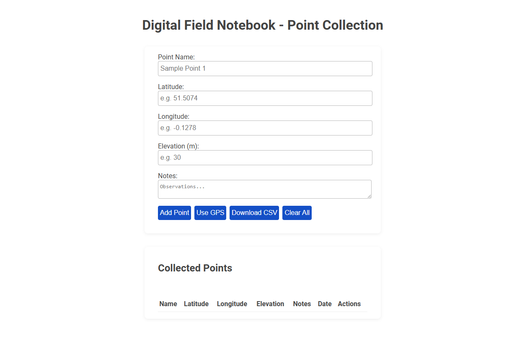Click the Actions column header
The width and height of the screenshot is (522, 353).
pyautogui.click(x=349, y=304)
